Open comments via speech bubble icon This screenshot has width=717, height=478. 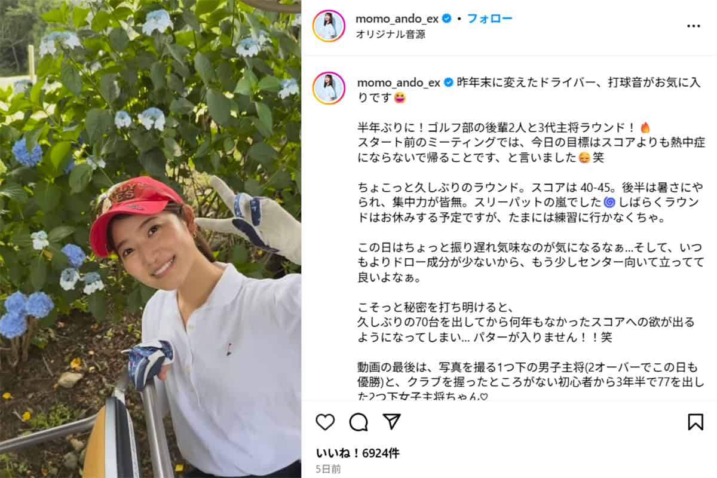358,422
